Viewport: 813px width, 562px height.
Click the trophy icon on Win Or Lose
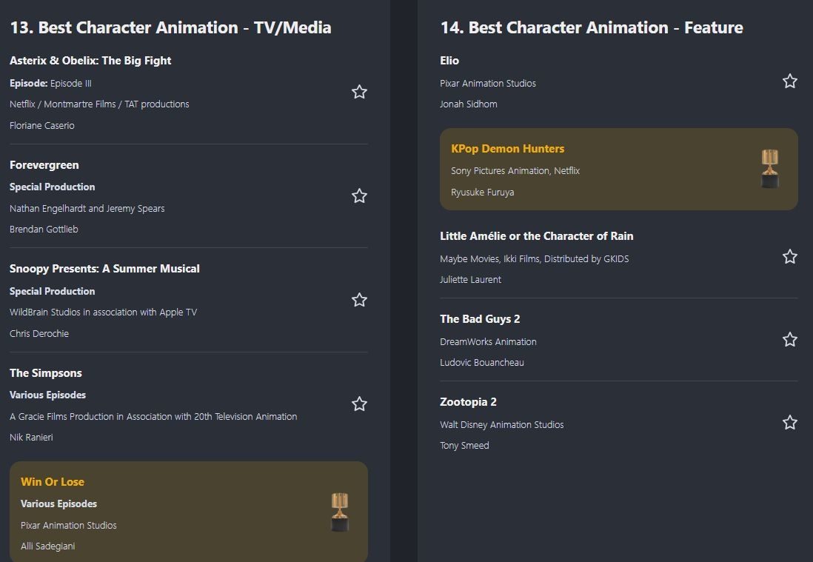point(339,512)
